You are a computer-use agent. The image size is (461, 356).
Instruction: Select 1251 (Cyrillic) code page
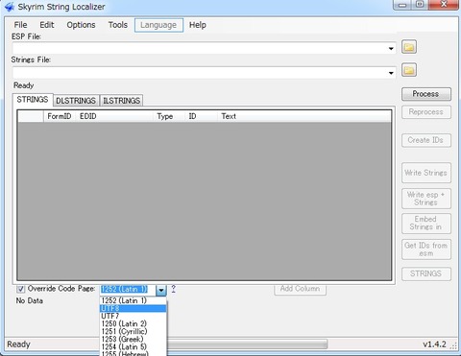[x=133, y=331]
